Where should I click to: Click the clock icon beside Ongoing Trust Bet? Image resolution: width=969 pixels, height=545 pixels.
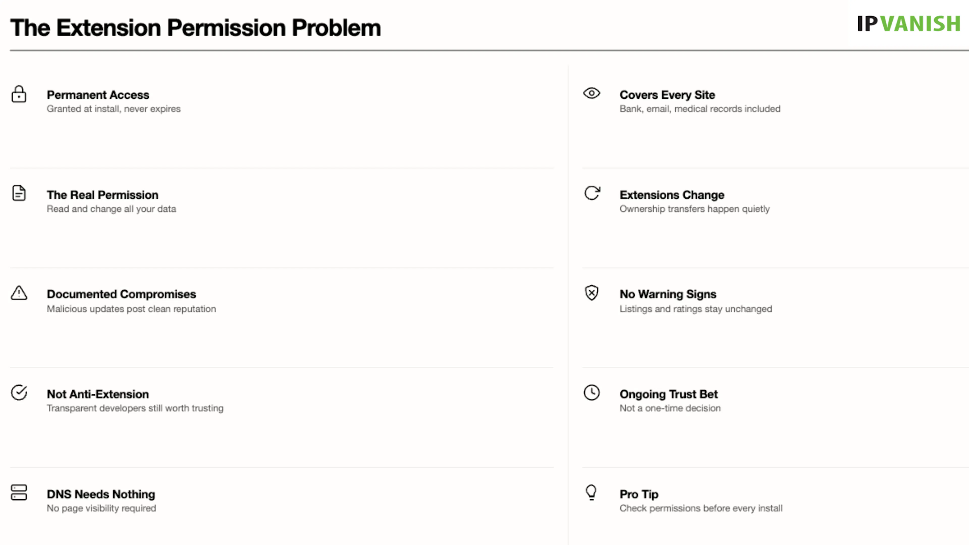[592, 393]
